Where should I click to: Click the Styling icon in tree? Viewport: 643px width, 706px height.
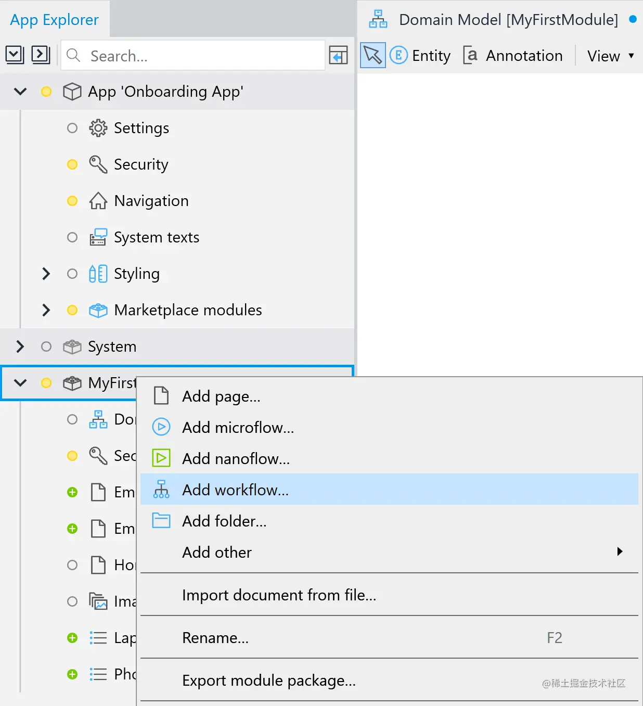pyautogui.click(x=98, y=274)
